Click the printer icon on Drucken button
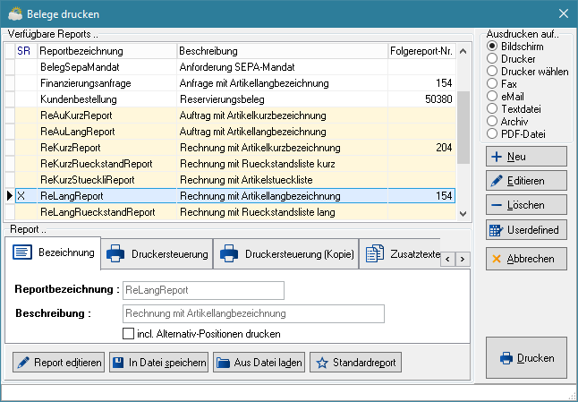Viewport: 578px width, 402px height. tap(506, 358)
